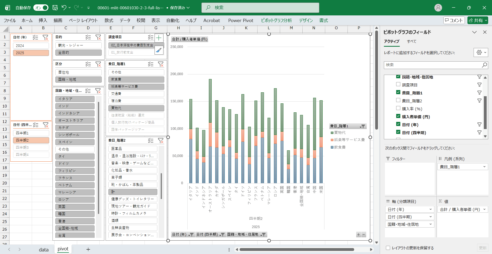Switch to the data sheet tab
Viewport: 492px width, 254px height.
[x=44, y=249]
